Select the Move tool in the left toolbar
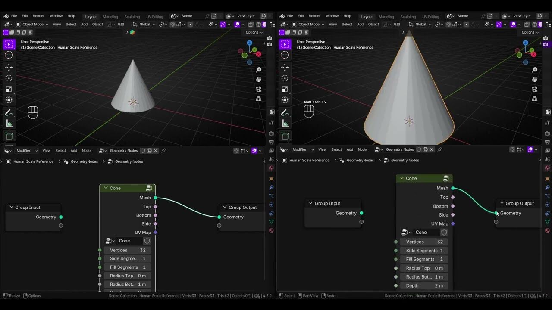This screenshot has height=310, width=552. click(9, 67)
